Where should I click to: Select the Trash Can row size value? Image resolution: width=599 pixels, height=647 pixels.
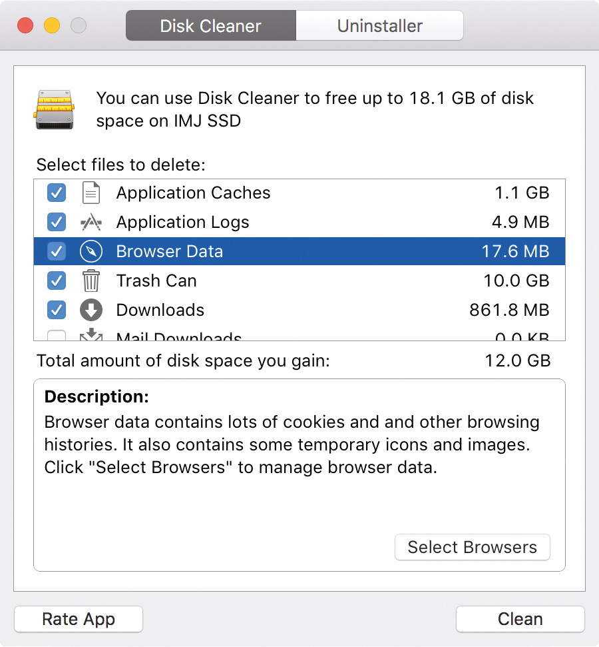(x=516, y=281)
